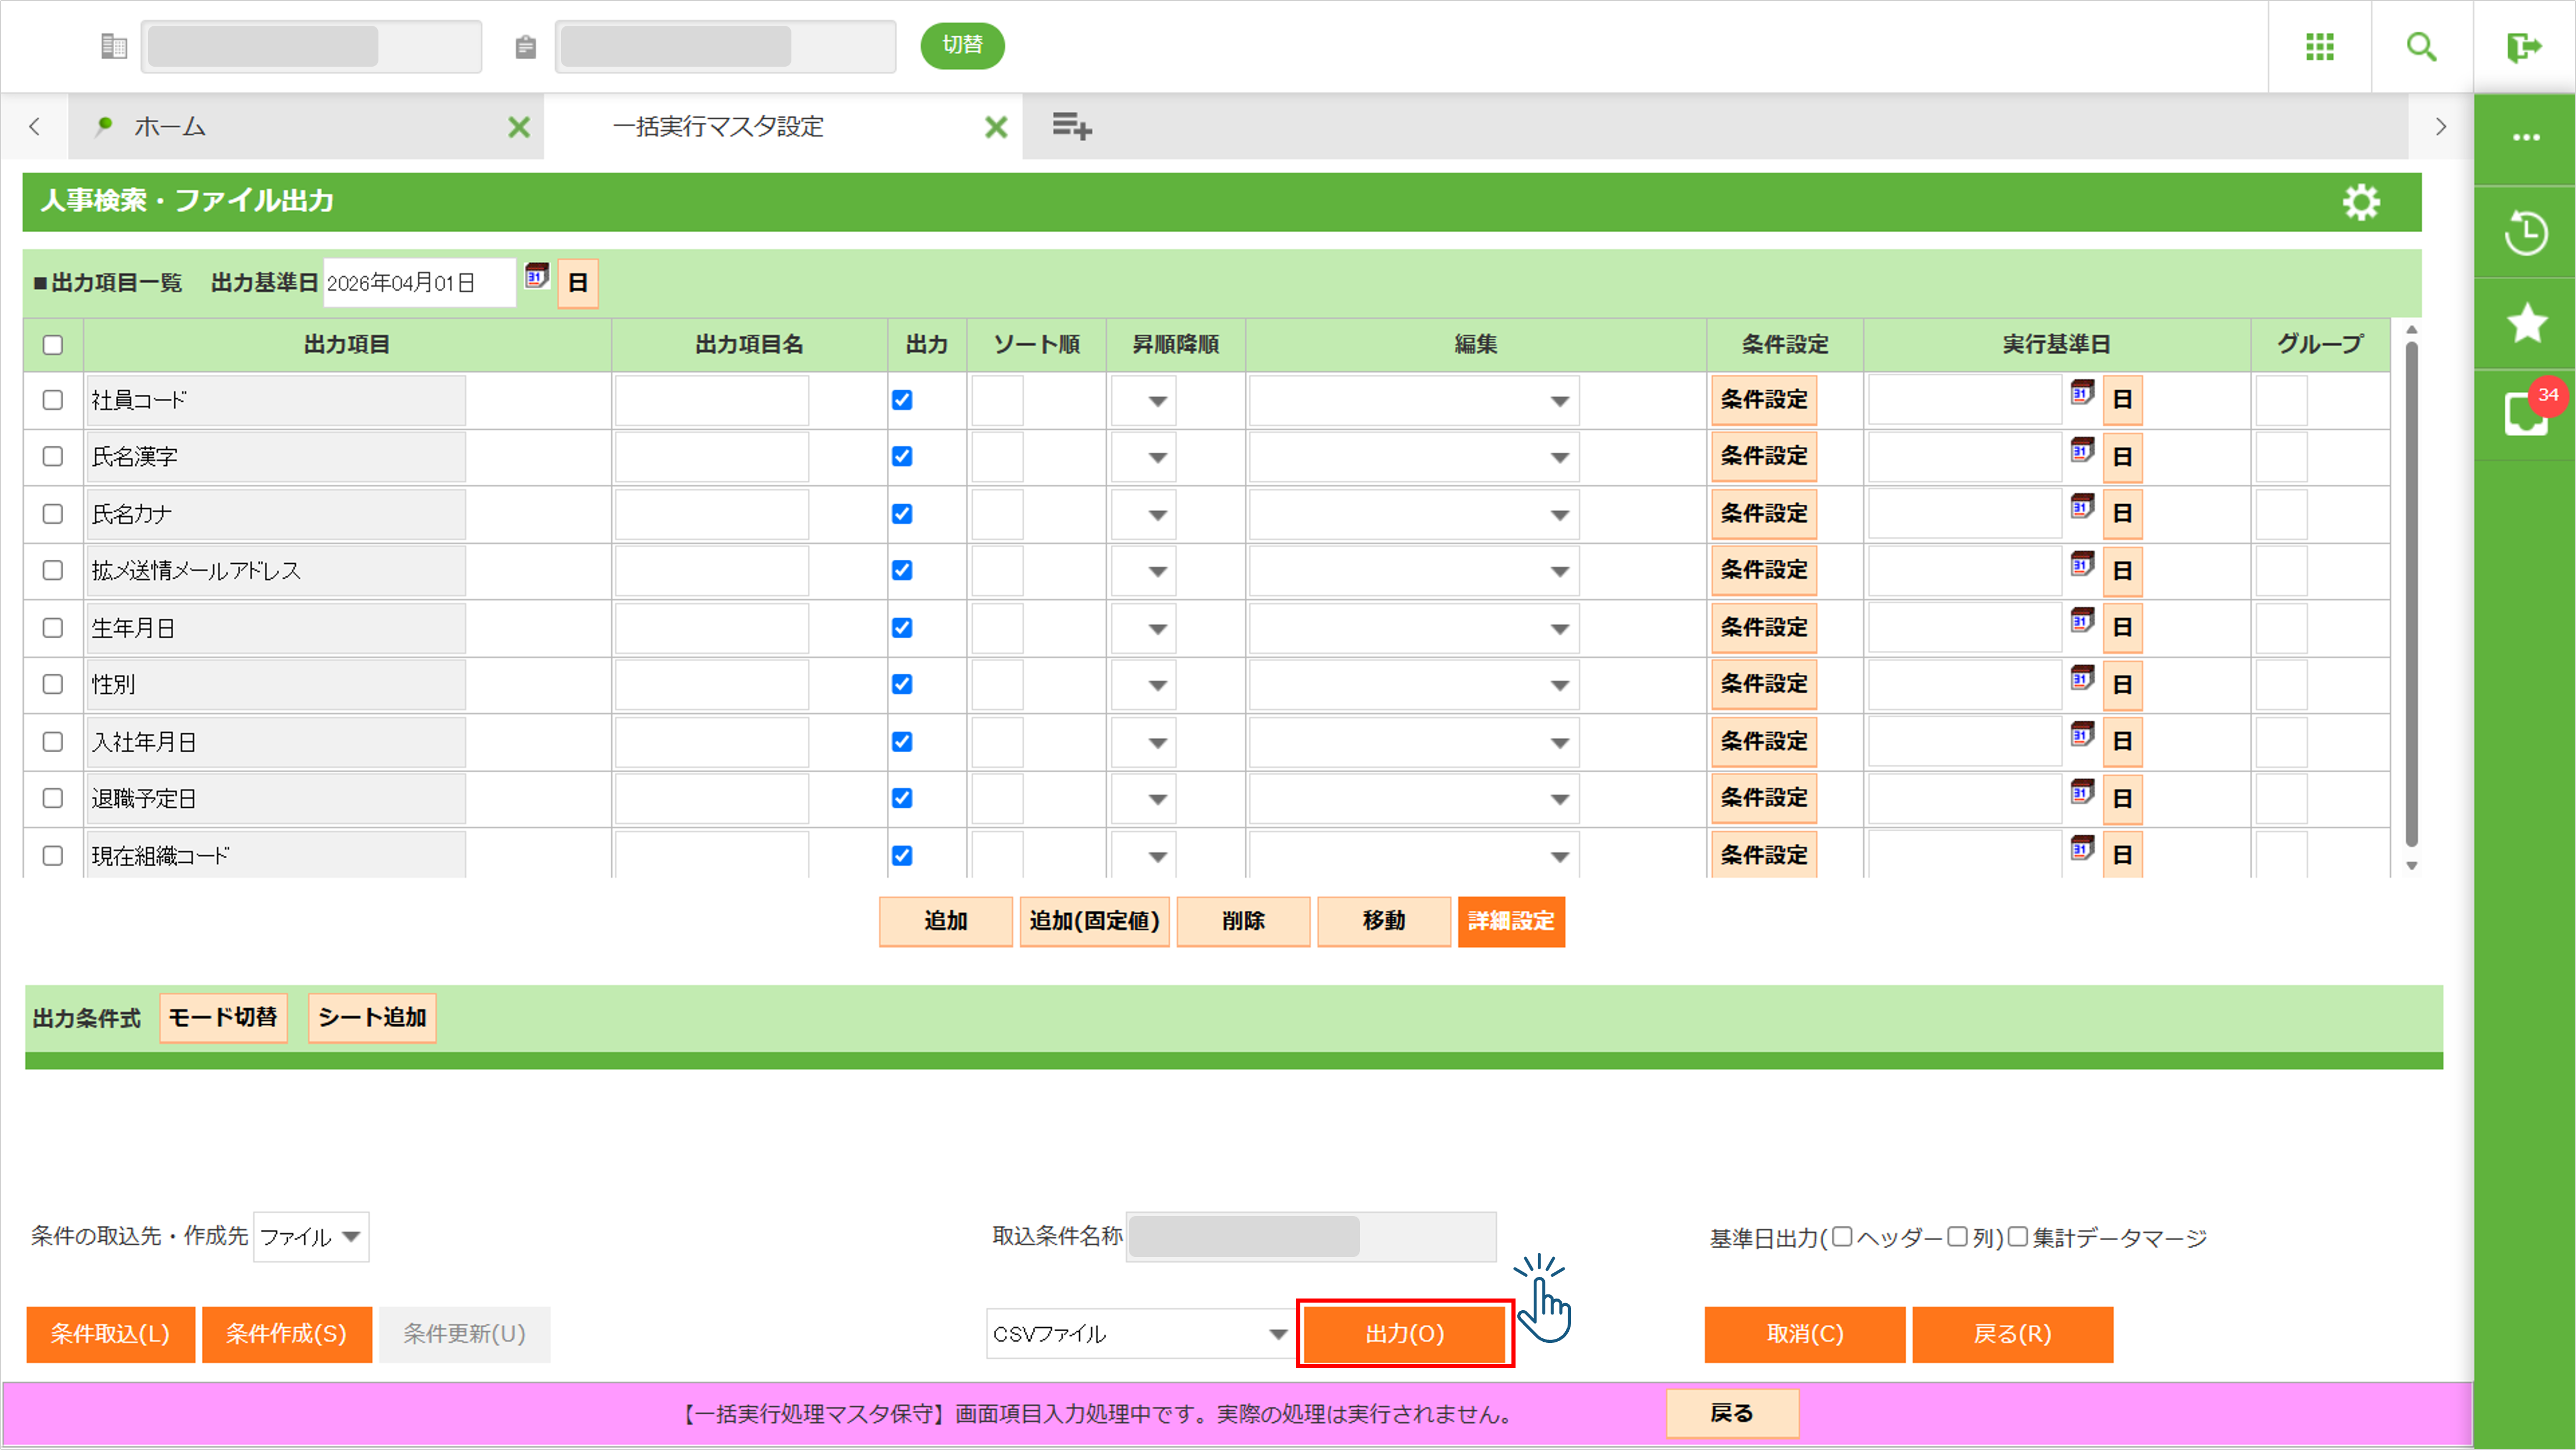The width and height of the screenshot is (2576, 1450).
Task: Enable the 集計データマージ checkbox
Action: click(x=2018, y=1237)
